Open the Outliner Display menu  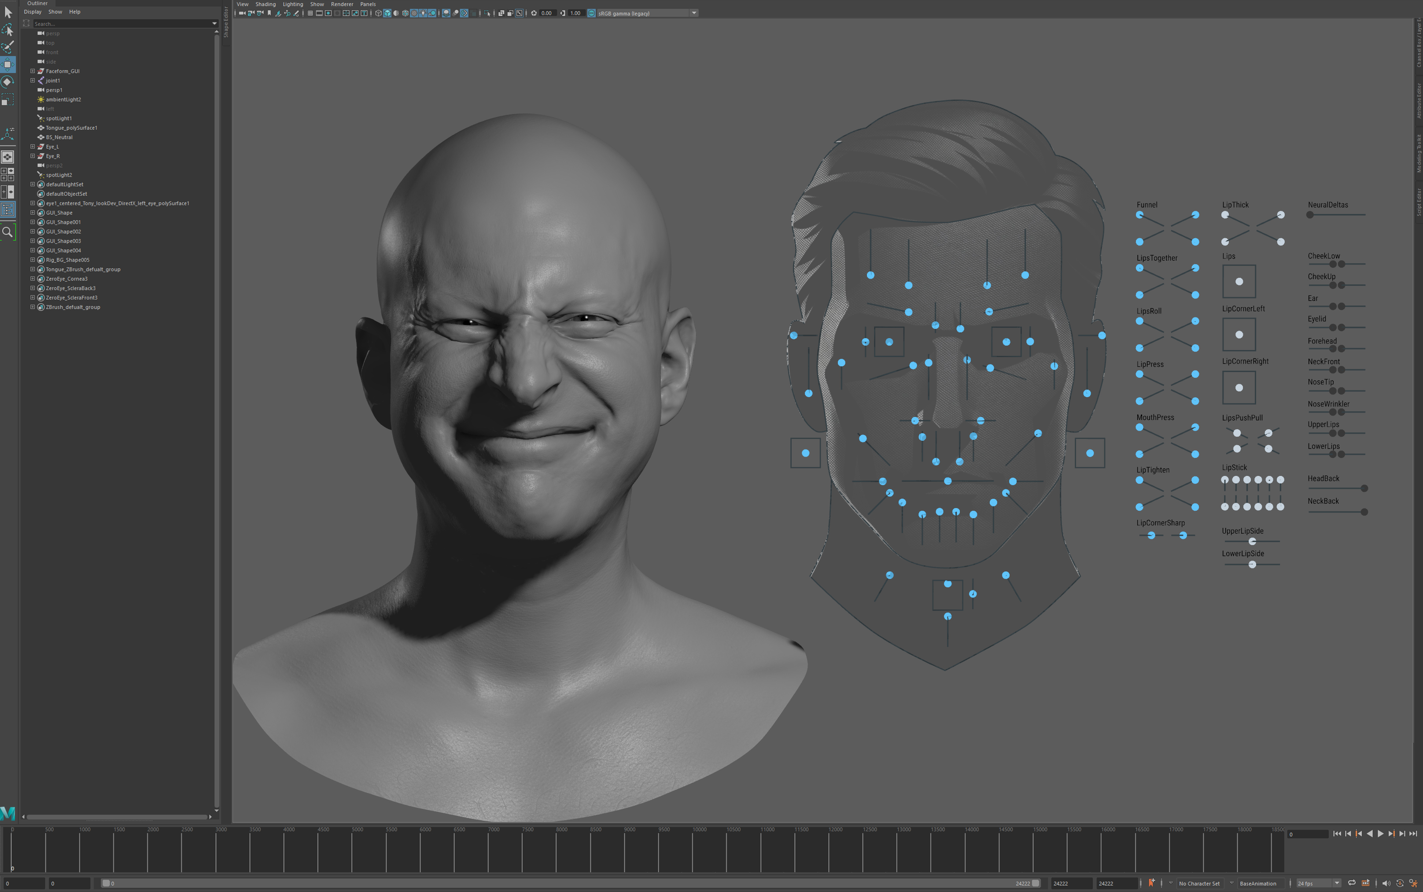[33, 12]
